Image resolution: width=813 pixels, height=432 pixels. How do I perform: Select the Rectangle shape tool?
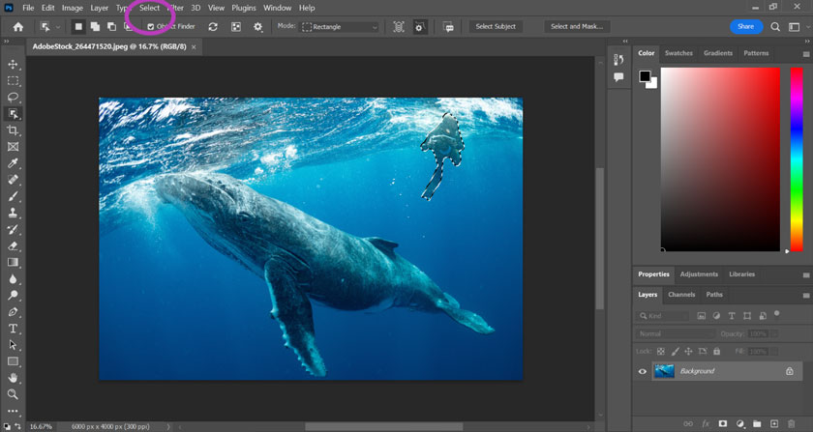pos(13,361)
